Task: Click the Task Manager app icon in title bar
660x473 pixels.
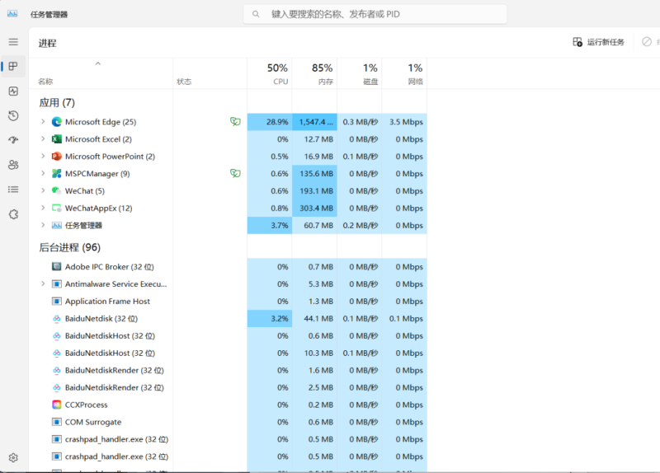Action: click(x=12, y=14)
